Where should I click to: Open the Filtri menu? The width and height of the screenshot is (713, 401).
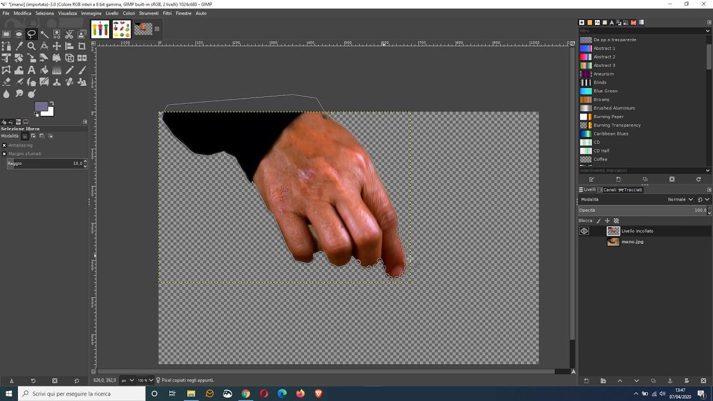167,13
